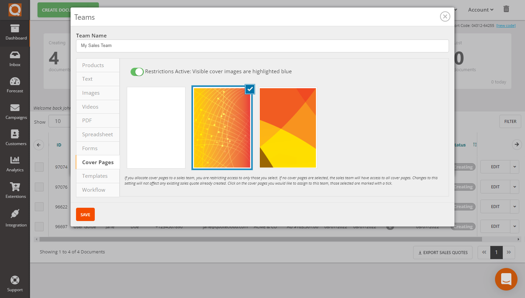Click the trash bin icon
This screenshot has width=525, height=298.
(506, 9)
